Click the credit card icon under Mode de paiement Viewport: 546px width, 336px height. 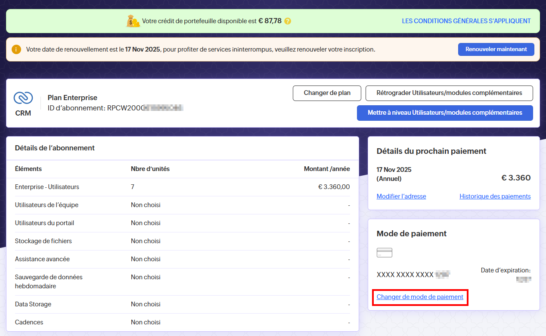(384, 253)
